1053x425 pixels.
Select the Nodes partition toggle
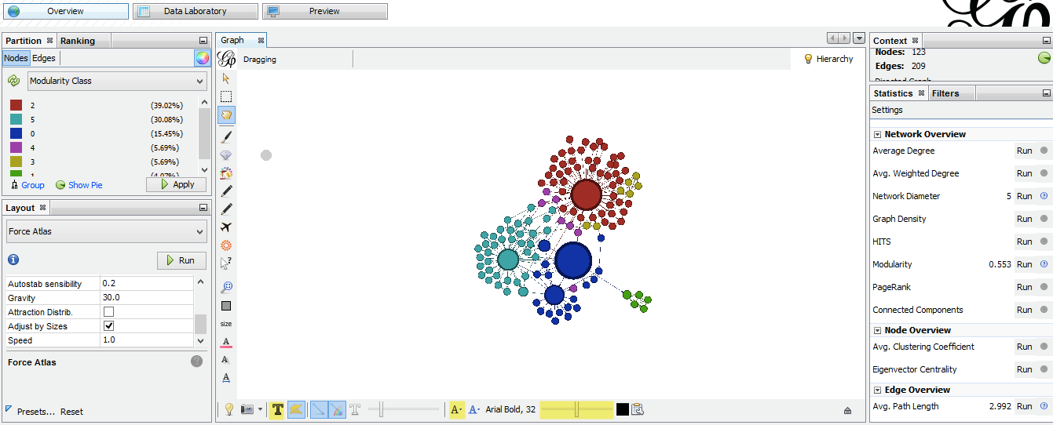pos(16,58)
